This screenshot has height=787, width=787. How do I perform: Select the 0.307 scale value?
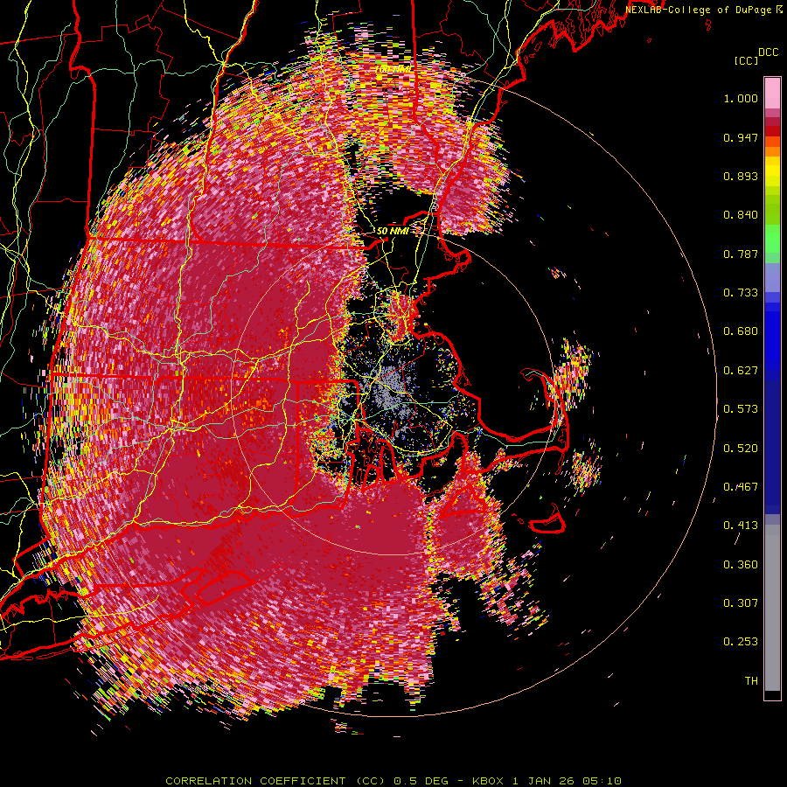[741, 603]
